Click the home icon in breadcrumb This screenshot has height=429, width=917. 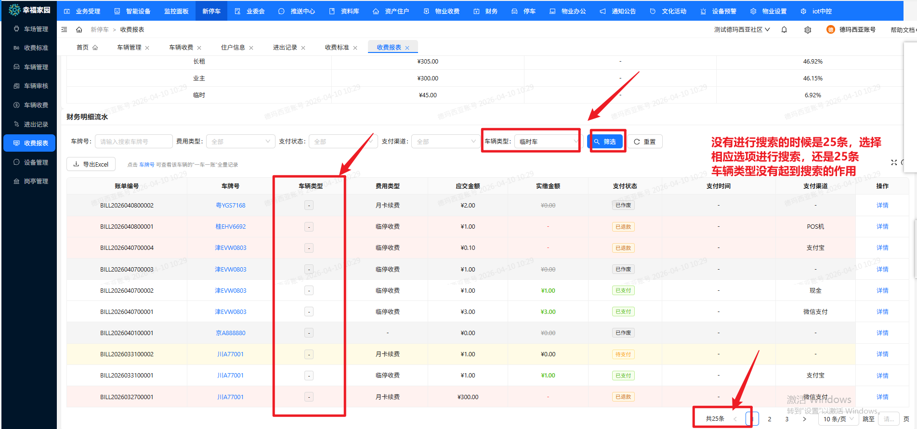[x=79, y=30]
